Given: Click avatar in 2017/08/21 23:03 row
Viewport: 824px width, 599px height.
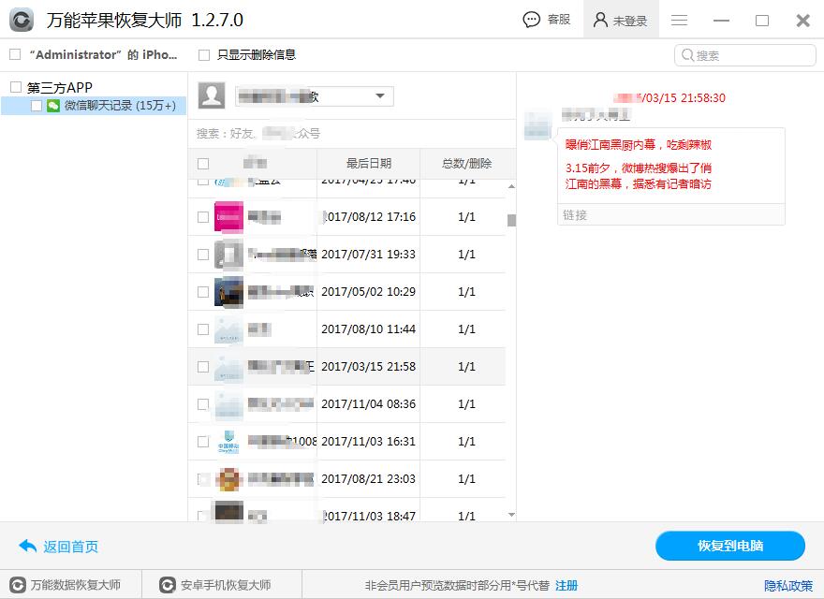Looking at the screenshot, I should tap(228, 479).
